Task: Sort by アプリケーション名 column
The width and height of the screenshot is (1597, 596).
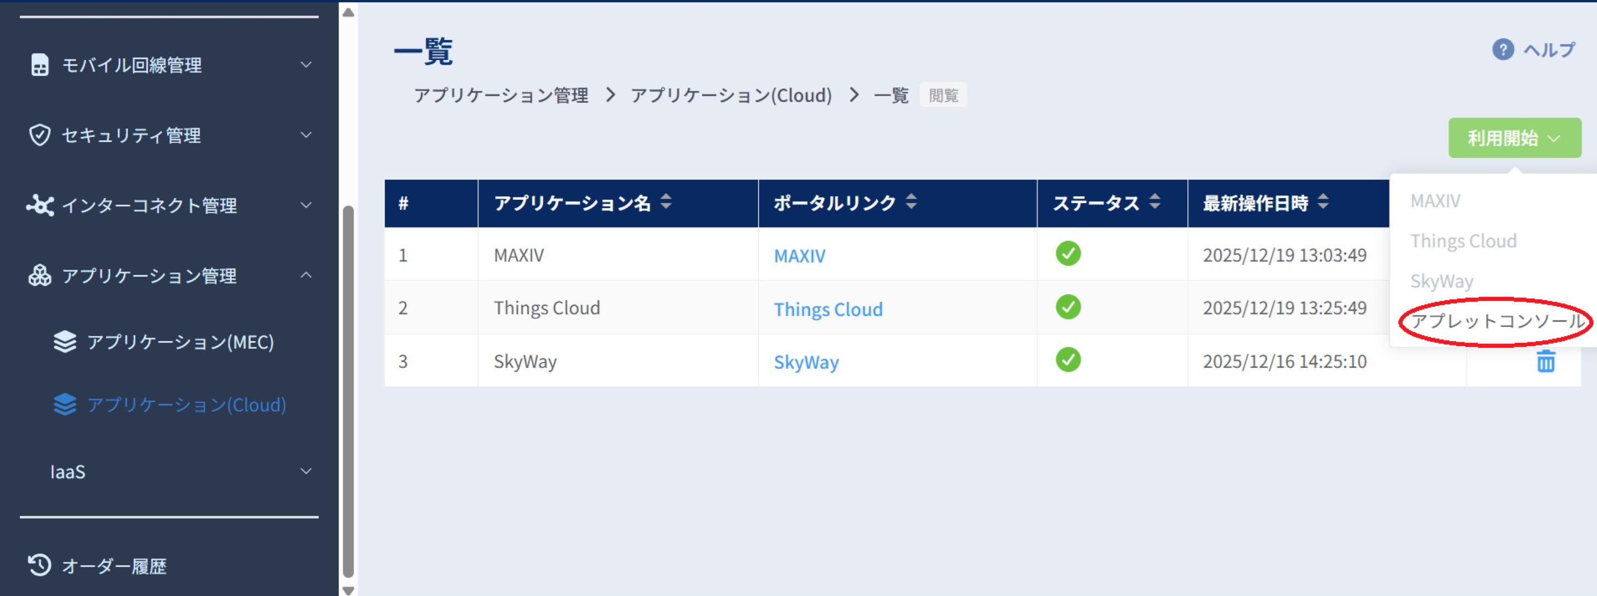Action: [666, 202]
